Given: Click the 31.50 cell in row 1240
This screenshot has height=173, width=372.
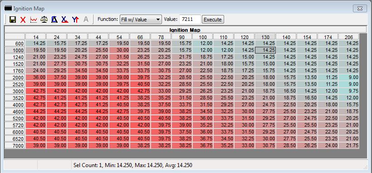Looking at the screenshot, I should [119, 57].
